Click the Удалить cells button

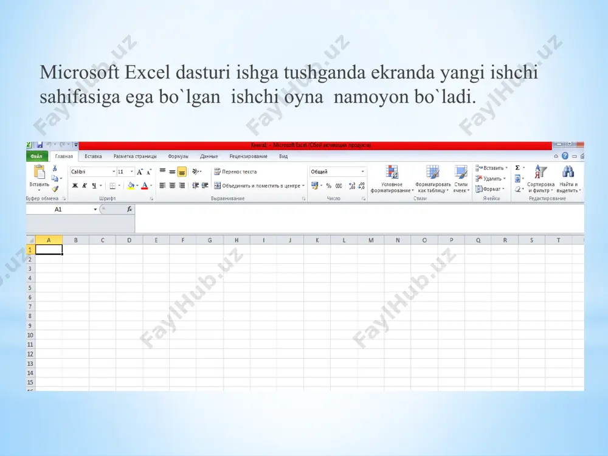tap(491, 178)
